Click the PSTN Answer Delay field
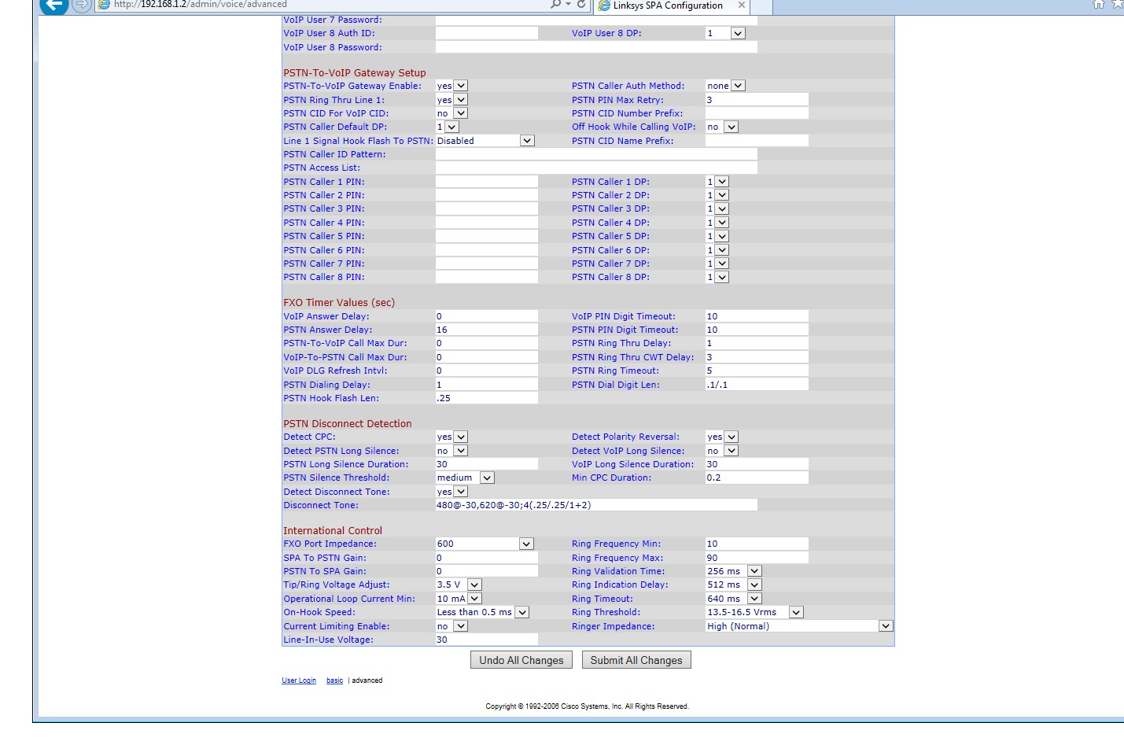1124x756 pixels. 486,330
